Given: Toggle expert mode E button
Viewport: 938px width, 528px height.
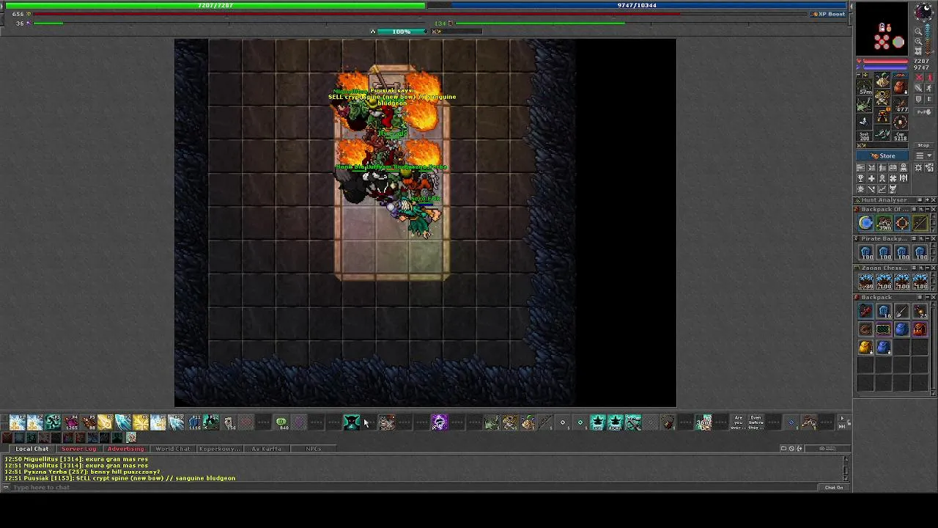Looking at the screenshot, I should point(929,99).
